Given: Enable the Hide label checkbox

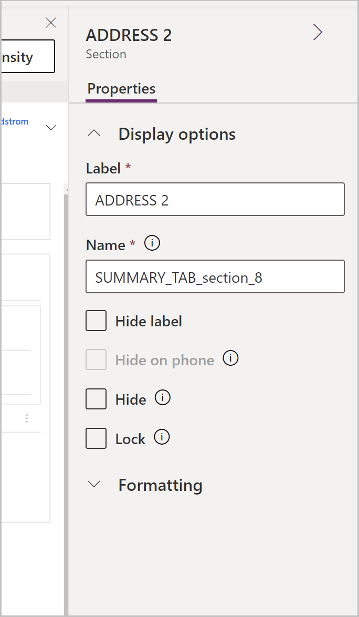Looking at the screenshot, I should click(96, 320).
